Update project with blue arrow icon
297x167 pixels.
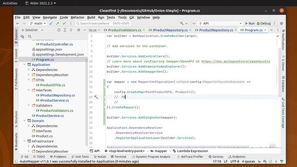tap(51, 24)
